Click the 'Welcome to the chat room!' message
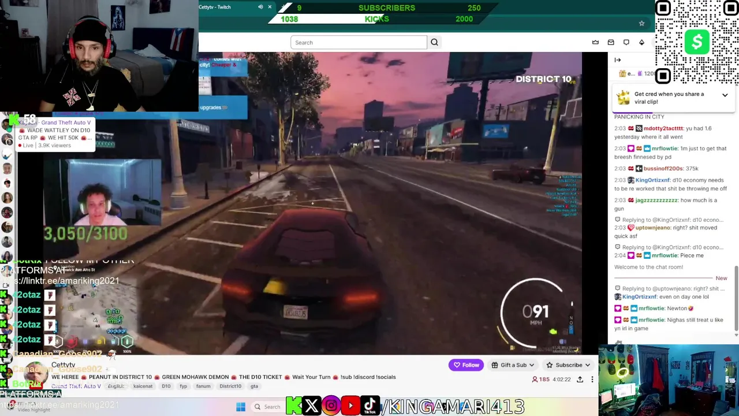Screen dimensions: 739x416 pyautogui.click(x=648, y=267)
